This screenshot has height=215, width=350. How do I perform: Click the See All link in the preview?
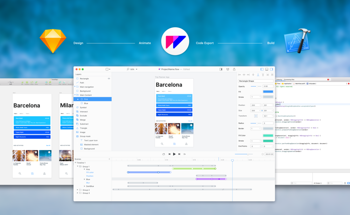(190, 121)
